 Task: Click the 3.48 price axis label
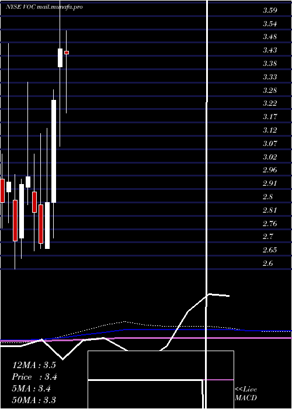click(270, 37)
